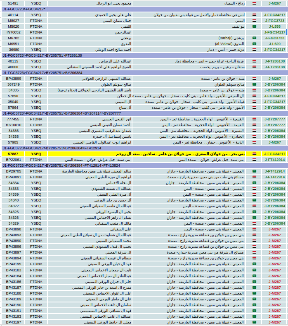Click the Yemen flag in row 777455
Image resolution: width=288 pixels, height=326 pixels.
tap(254, 119)
